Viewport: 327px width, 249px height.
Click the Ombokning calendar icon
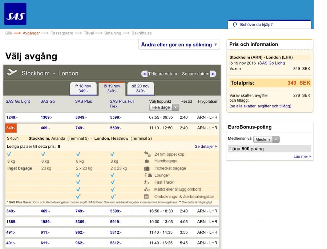tap(147, 196)
